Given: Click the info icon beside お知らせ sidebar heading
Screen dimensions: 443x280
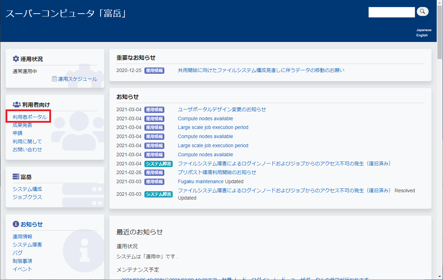Looking at the screenshot, I should (x=16, y=224).
